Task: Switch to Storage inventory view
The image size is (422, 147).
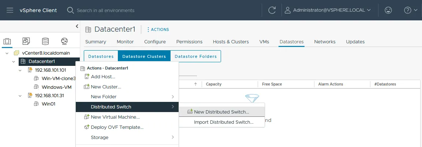Action: pyautogui.click(x=45, y=41)
